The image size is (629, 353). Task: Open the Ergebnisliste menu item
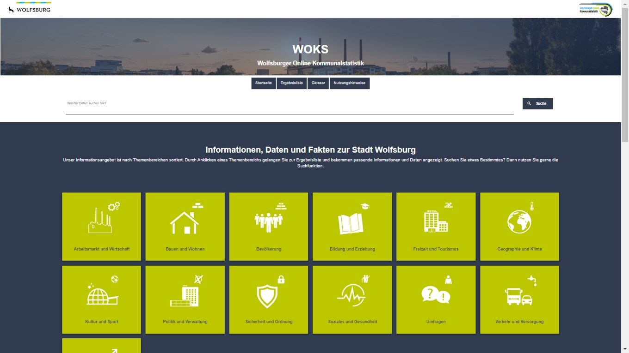point(291,84)
